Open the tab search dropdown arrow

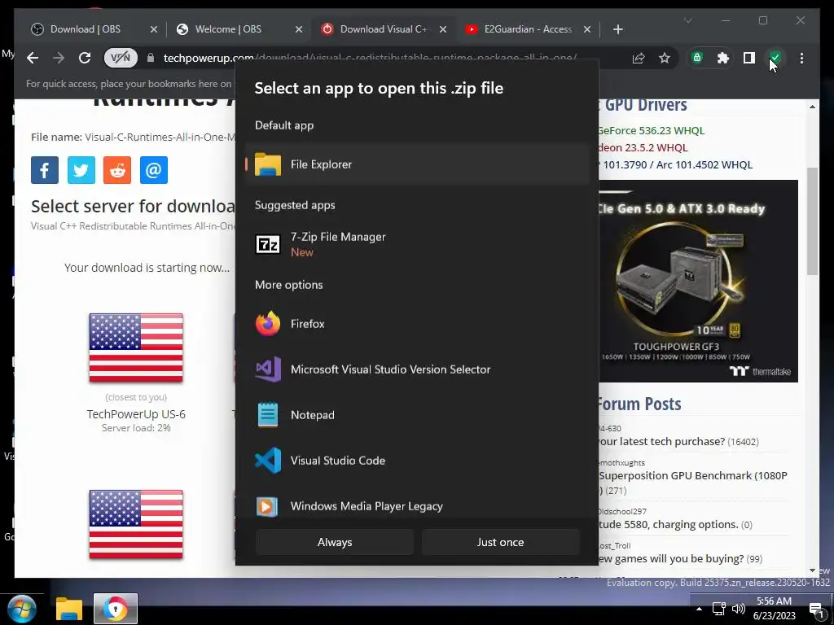click(687, 20)
